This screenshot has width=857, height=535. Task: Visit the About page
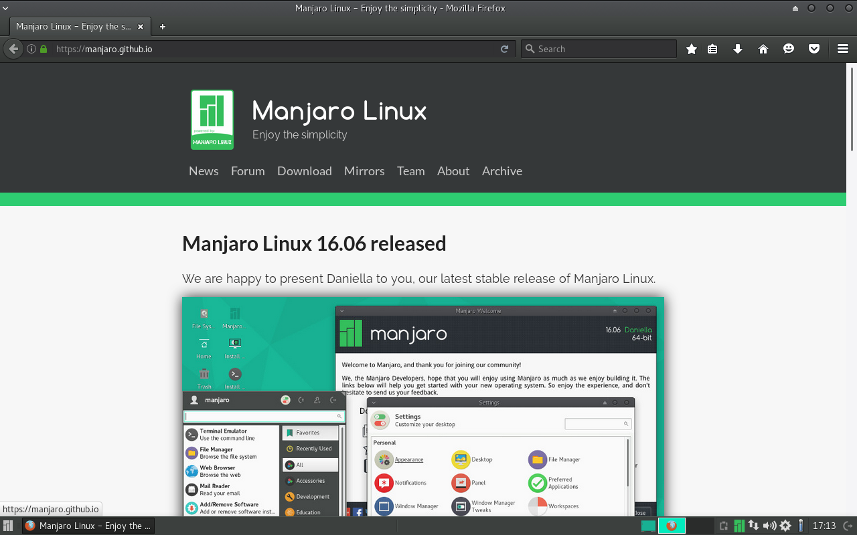point(453,171)
